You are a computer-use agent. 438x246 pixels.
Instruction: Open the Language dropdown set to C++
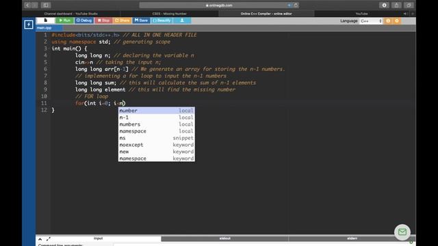[371, 21]
